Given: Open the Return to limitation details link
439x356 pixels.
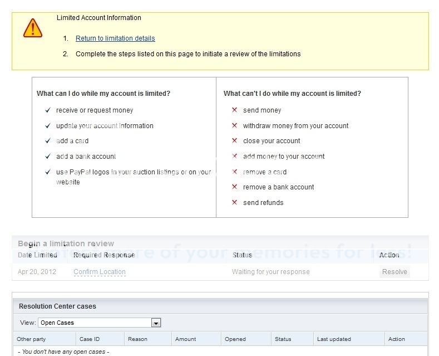Looking at the screenshot, I should pyautogui.click(x=115, y=38).
